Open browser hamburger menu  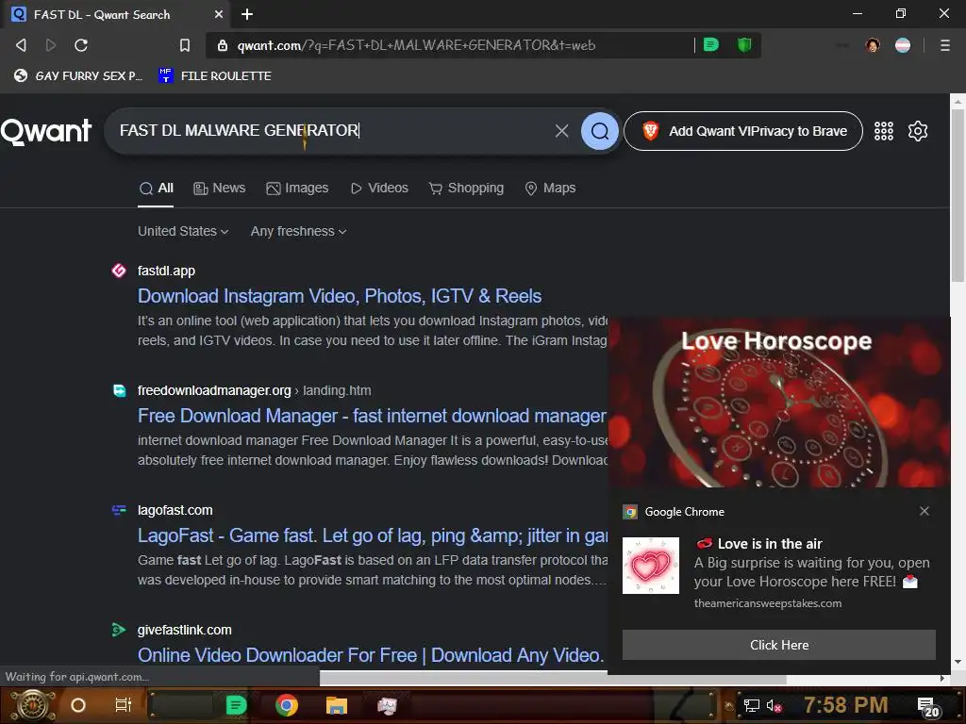tap(945, 45)
